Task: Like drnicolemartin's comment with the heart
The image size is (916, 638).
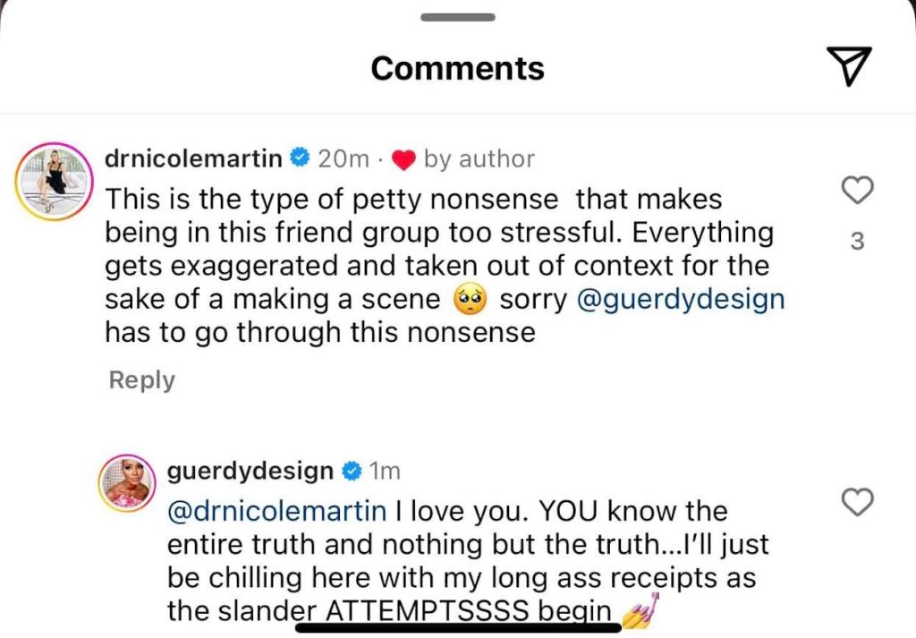Action: tap(858, 190)
